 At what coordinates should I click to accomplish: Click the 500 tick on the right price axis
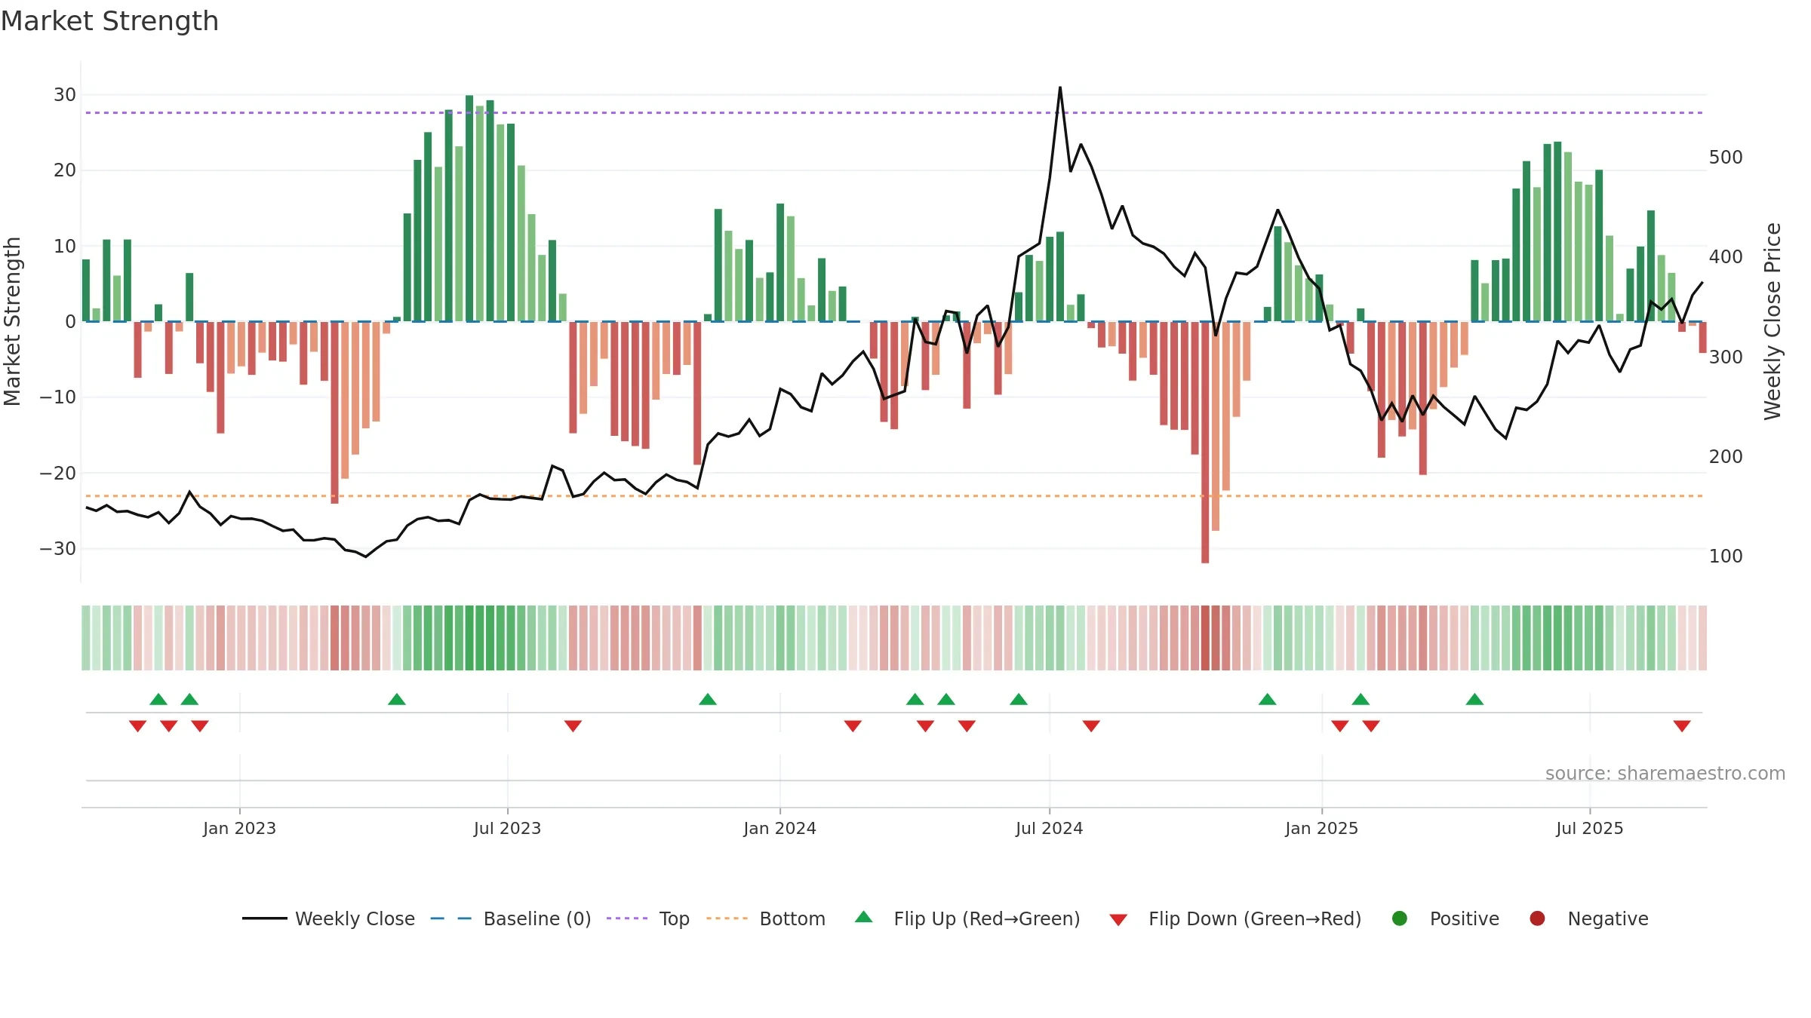[1726, 158]
